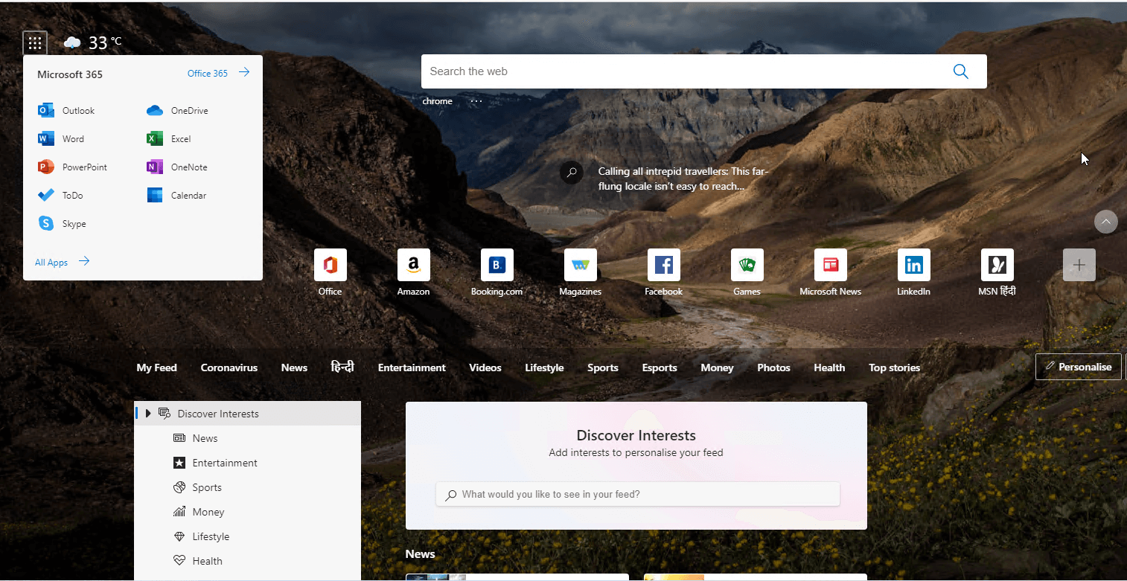The height and width of the screenshot is (581, 1127).
Task: Click the waffle app launcher grid icon
Action: [34, 42]
